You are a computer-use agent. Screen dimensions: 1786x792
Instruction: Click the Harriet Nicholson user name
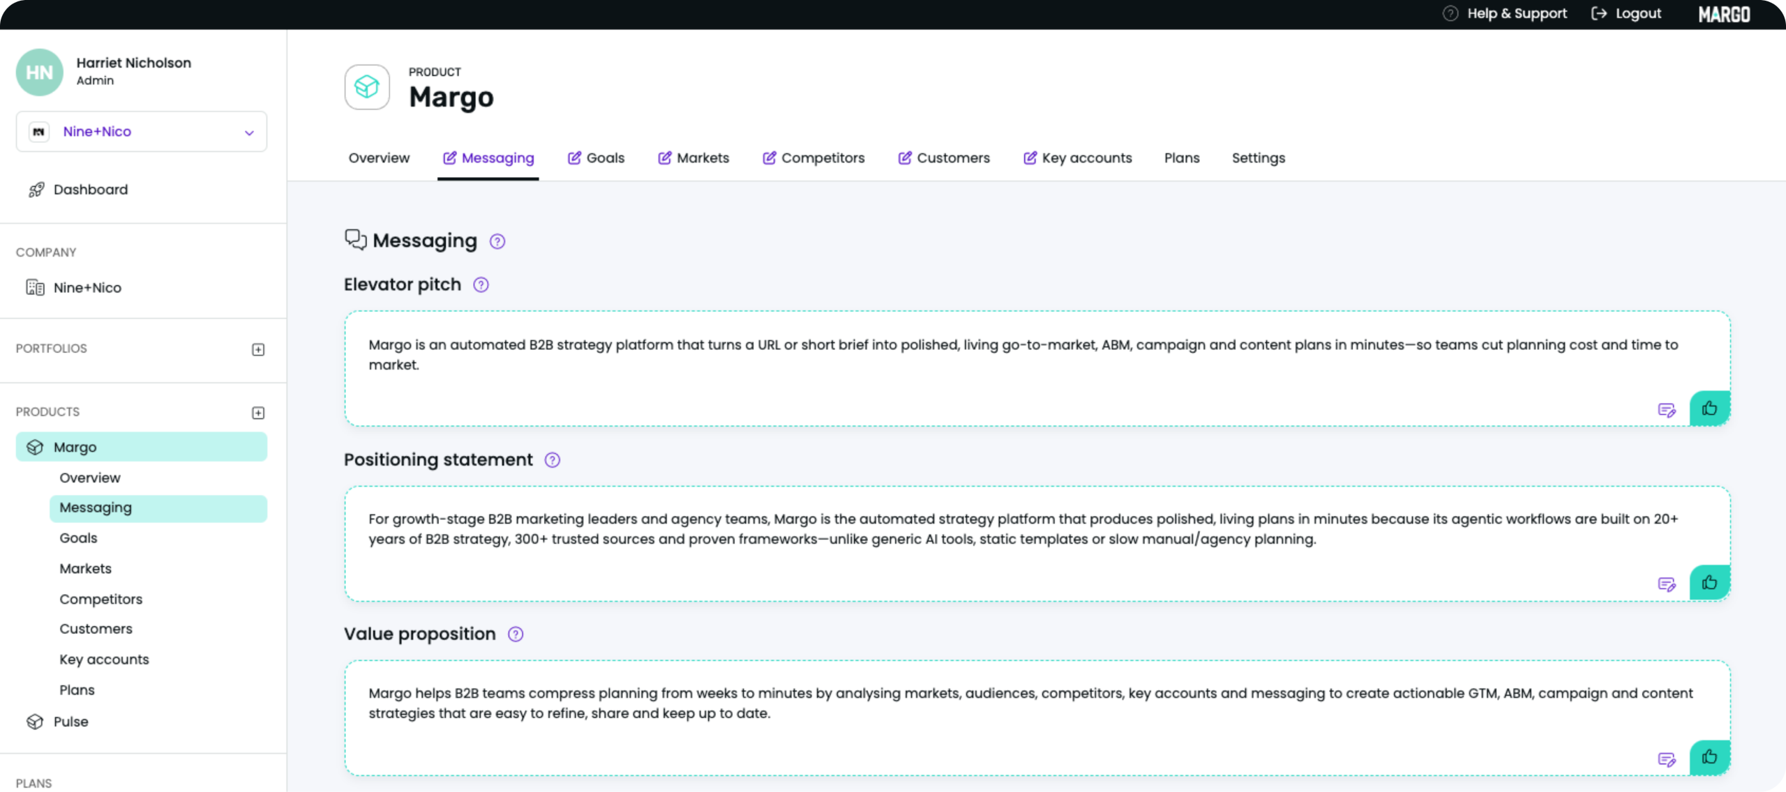point(133,63)
